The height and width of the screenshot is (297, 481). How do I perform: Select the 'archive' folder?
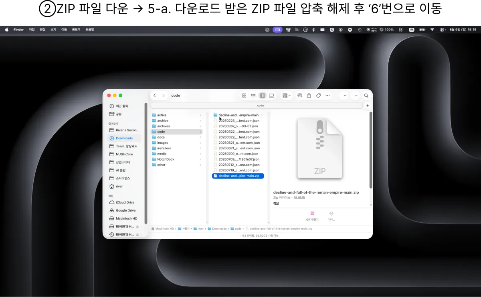[177, 121]
